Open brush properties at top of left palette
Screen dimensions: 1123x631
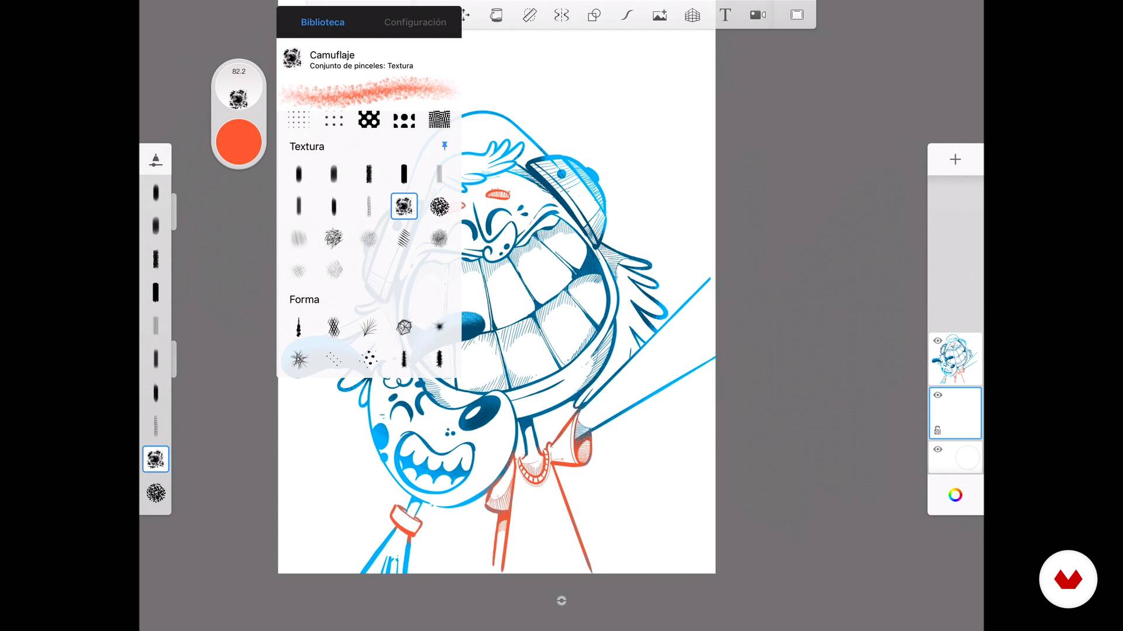(156, 160)
